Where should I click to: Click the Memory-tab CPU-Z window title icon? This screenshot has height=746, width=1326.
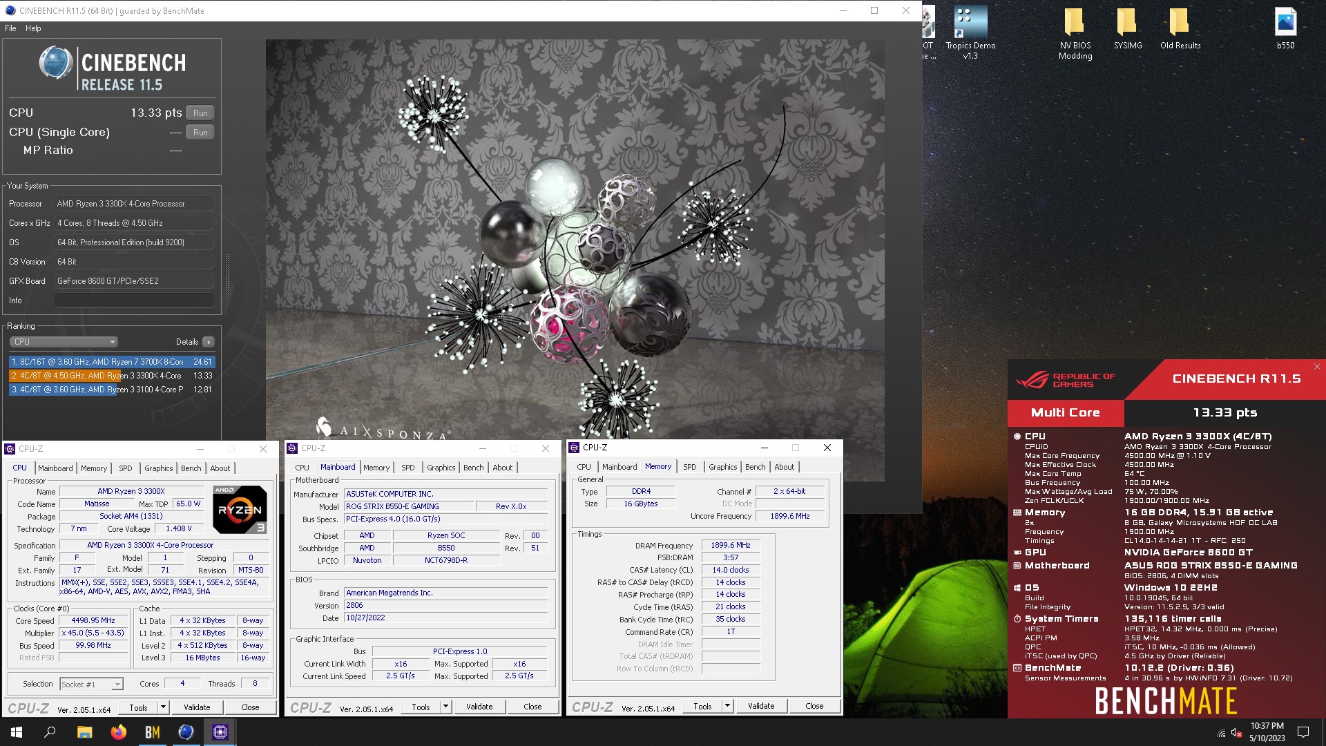[574, 448]
